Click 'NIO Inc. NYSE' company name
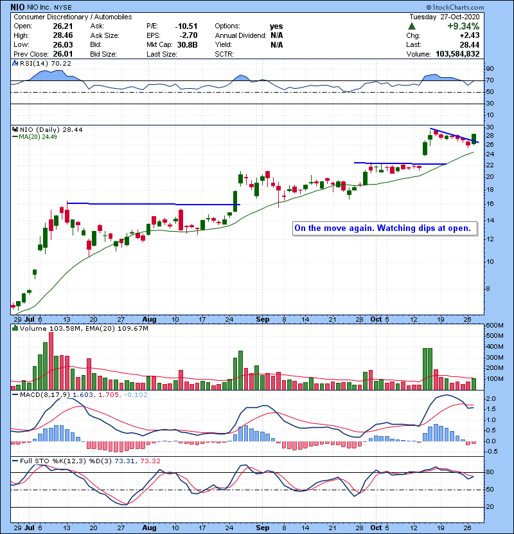This screenshot has width=514, height=534. coord(49,8)
